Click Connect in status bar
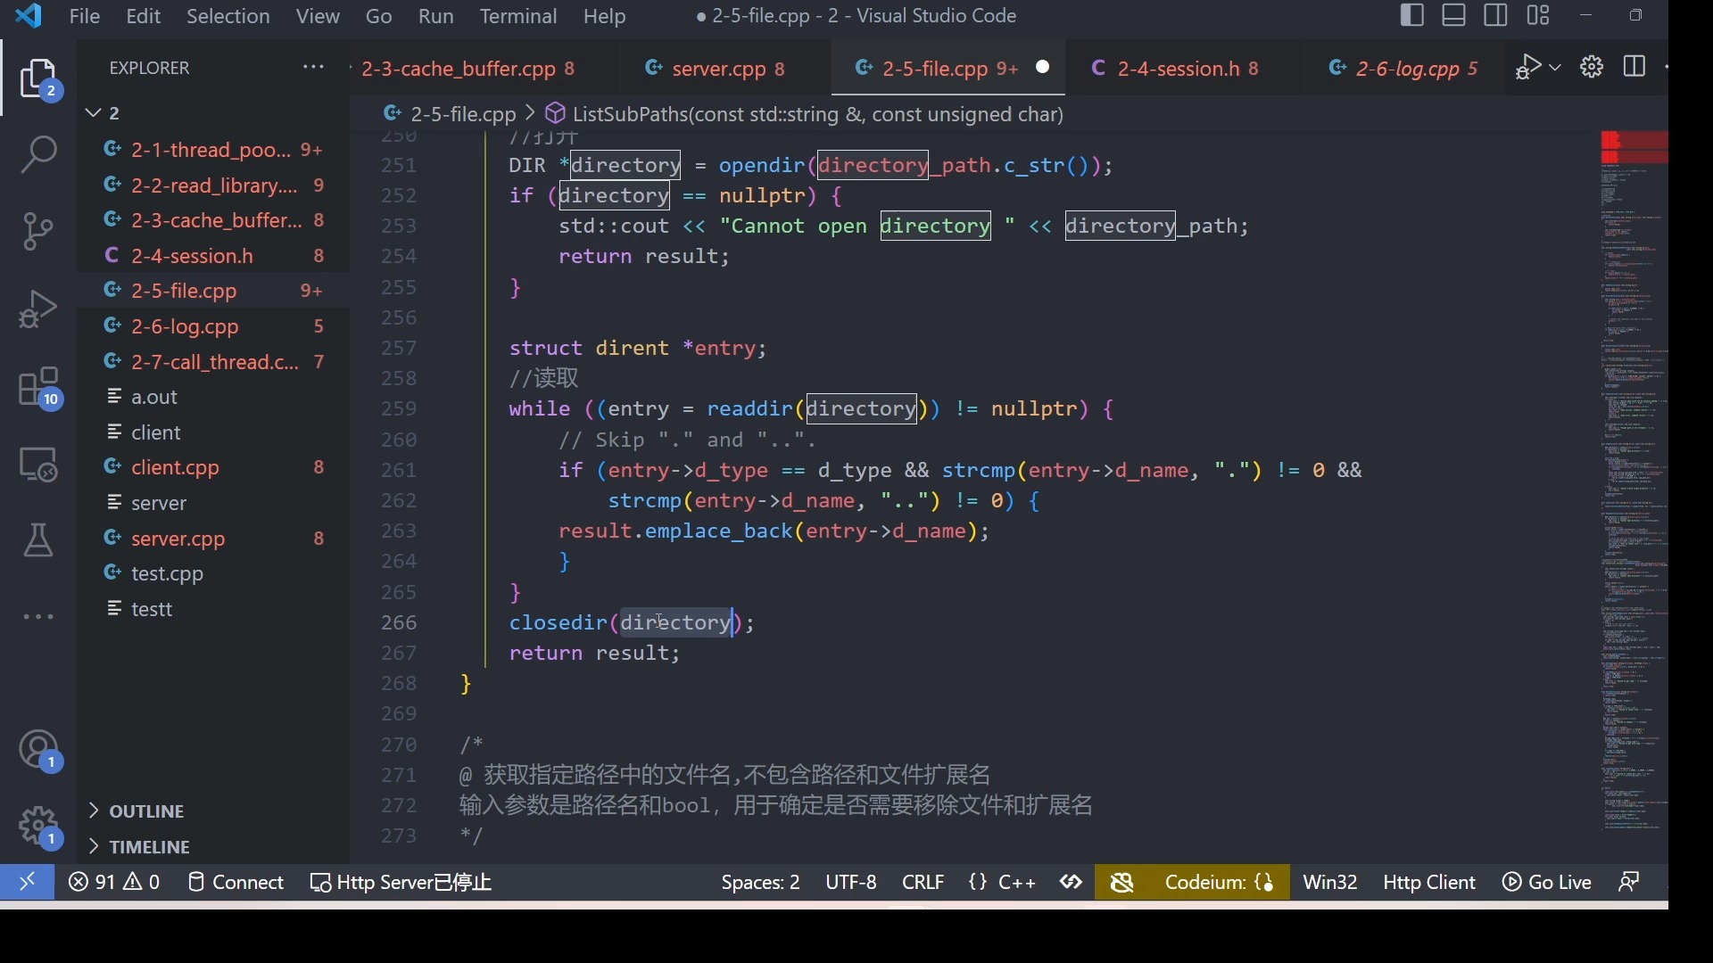This screenshot has height=963, width=1713. [236, 883]
